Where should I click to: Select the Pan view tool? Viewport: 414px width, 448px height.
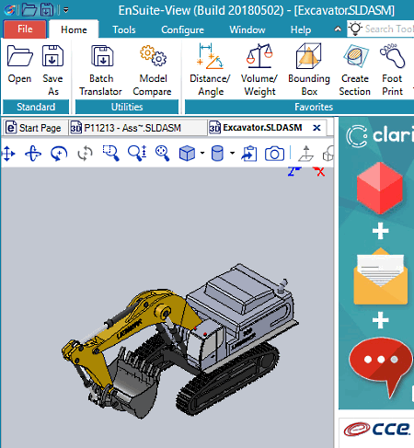8,153
